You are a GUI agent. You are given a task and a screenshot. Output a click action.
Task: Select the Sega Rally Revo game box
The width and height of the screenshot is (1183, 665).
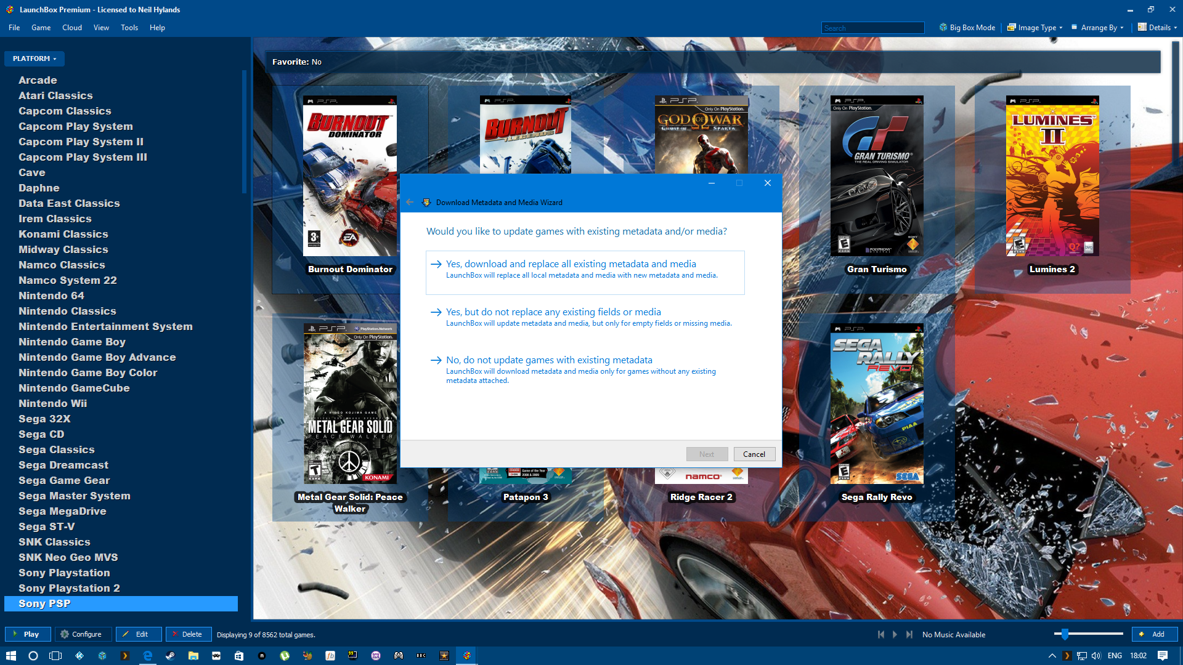pyautogui.click(x=877, y=417)
